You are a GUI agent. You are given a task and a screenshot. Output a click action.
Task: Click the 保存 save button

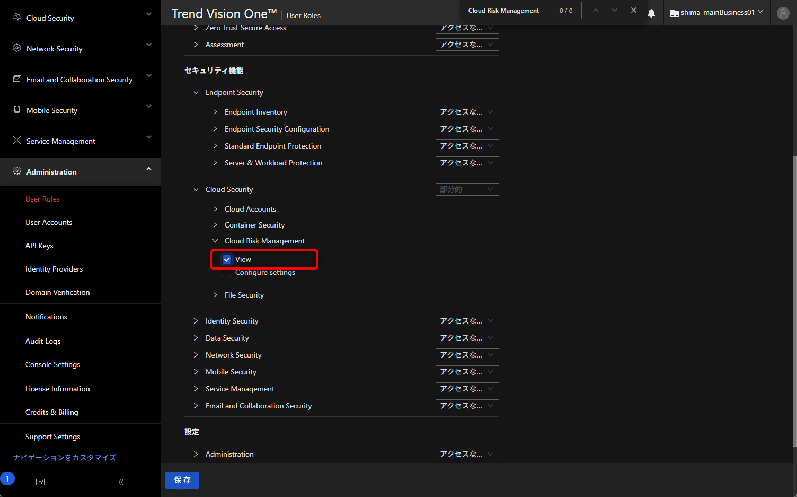[182, 480]
